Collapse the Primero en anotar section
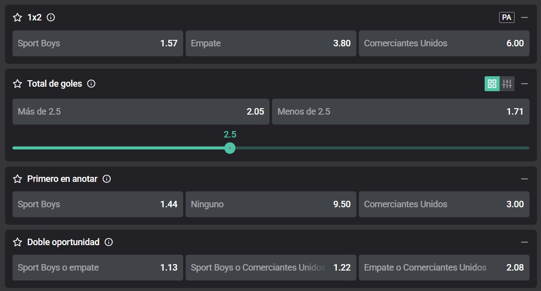The image size is (541, 291). point(525,179)
